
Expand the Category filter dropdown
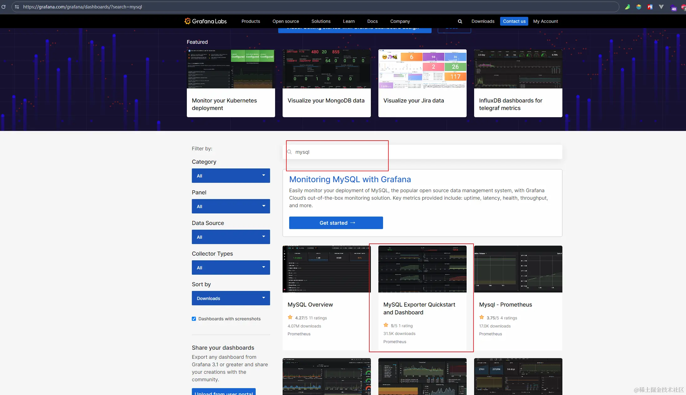tap(231, 176)
